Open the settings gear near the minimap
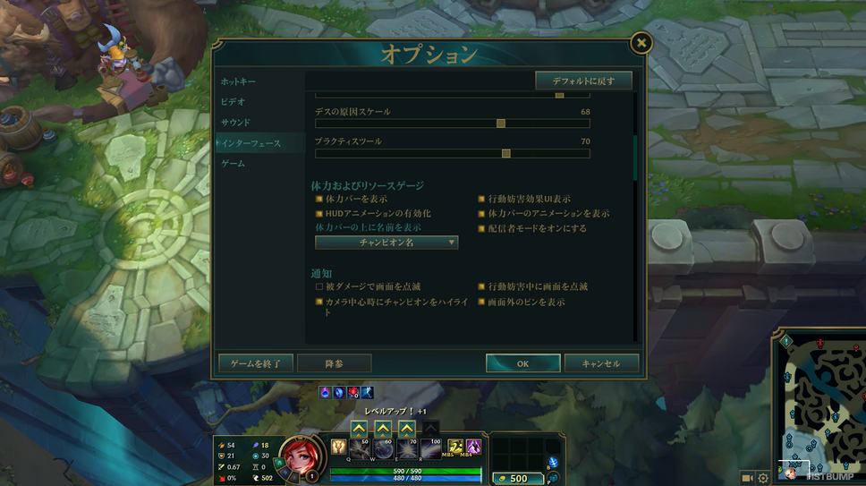Screen dimensions: 866x486 [x=763, y=478]
